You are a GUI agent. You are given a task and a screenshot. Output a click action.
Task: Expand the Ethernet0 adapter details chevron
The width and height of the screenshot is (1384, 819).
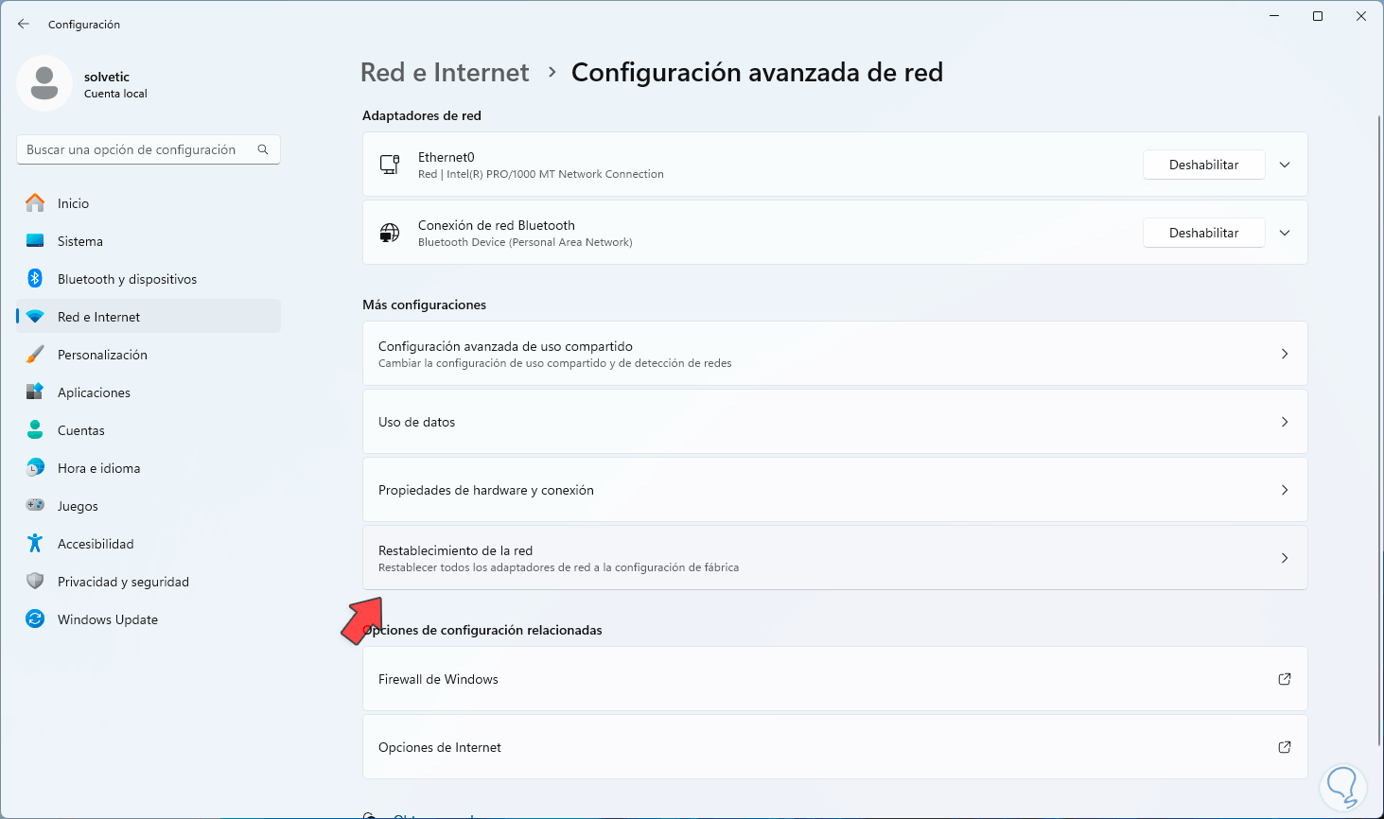(x=1284, y=164)
